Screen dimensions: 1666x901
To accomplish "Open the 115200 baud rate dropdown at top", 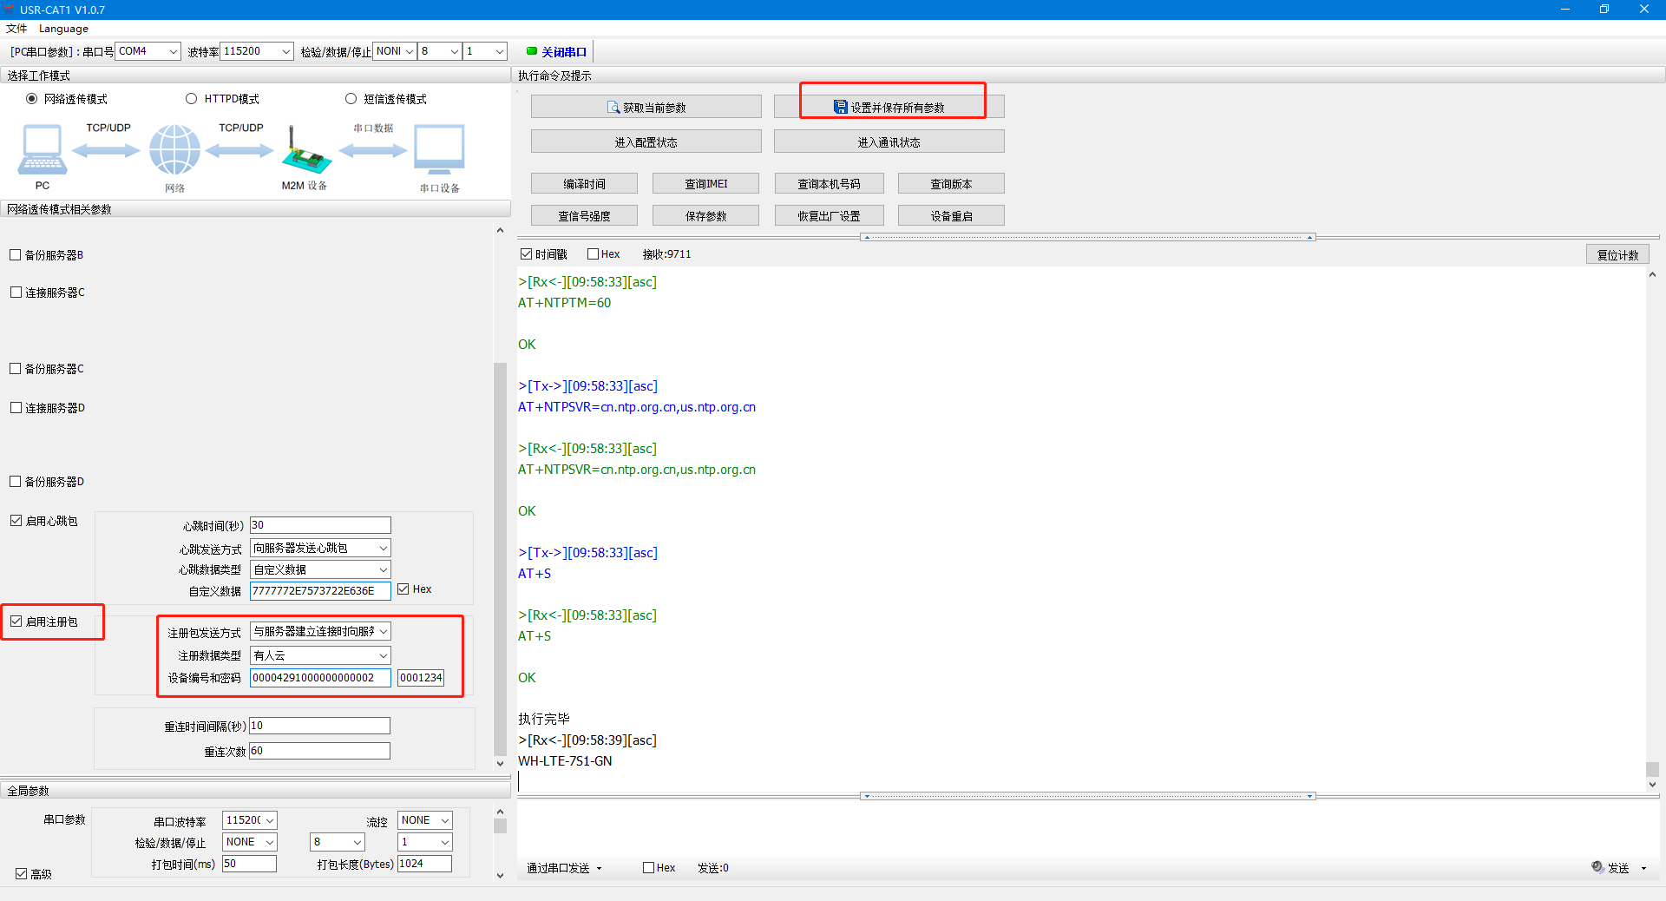I will pos(257,51).
